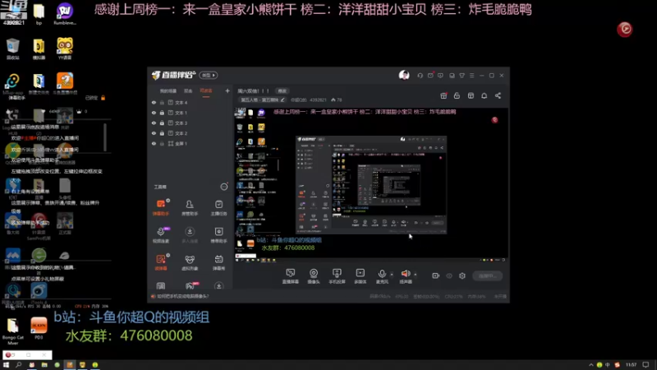The width and height of the screenshot is (657, 370).
Task: Mute the microphone (麦克风)
Action: point(382,275)
